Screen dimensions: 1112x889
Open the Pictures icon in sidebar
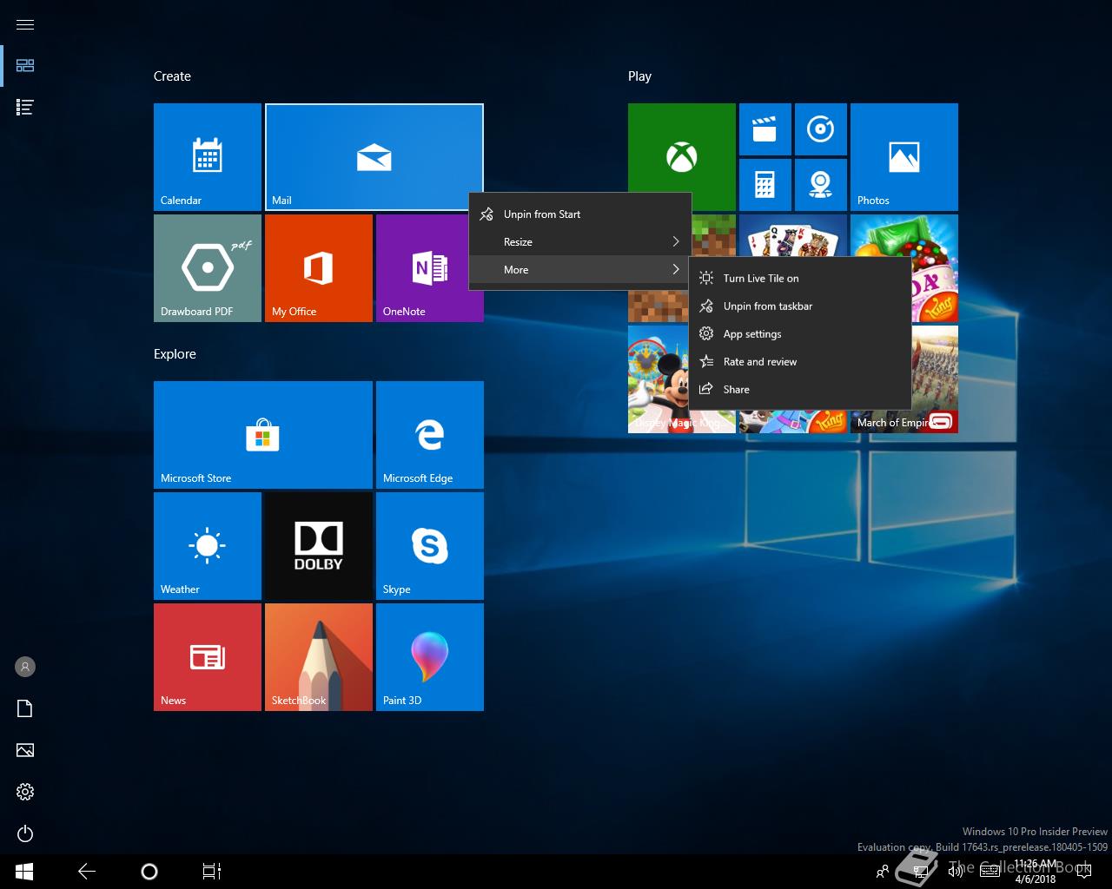click(x=25, y=750)
